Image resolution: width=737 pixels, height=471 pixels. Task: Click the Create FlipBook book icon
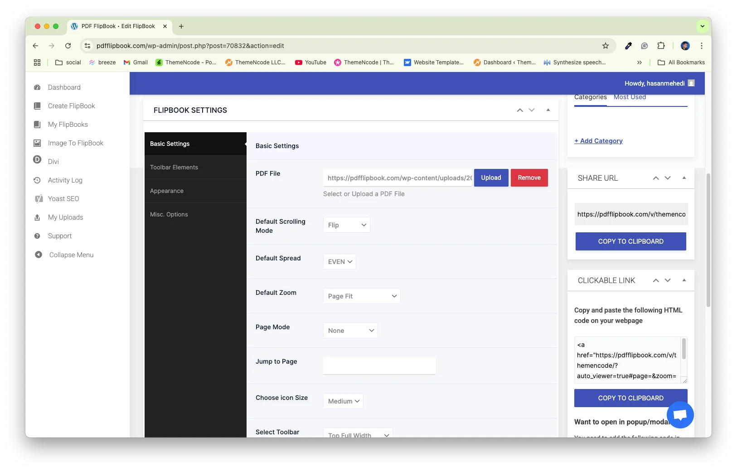(x=37, y=106)
